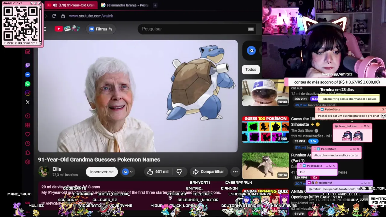386x217 pixels.
Task: Open the Messenger sidebar icon
Action: pyautogui.click(x=27, y=74)
